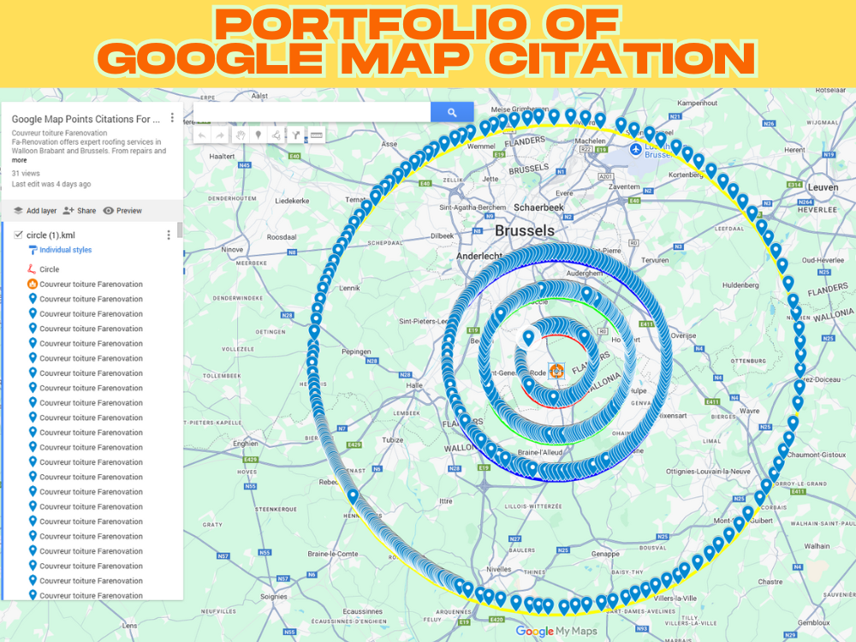The height and width of the screenshot is (642, 856).
Task: Click into the map search input field
Action: pyautogui.click(x=312, y=112)
